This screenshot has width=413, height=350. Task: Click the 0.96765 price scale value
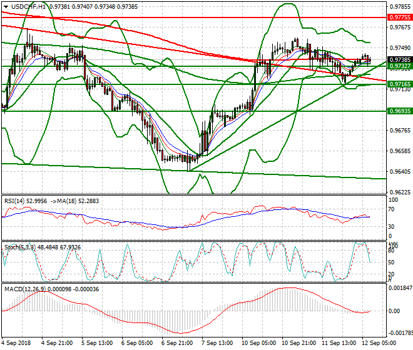400,131
